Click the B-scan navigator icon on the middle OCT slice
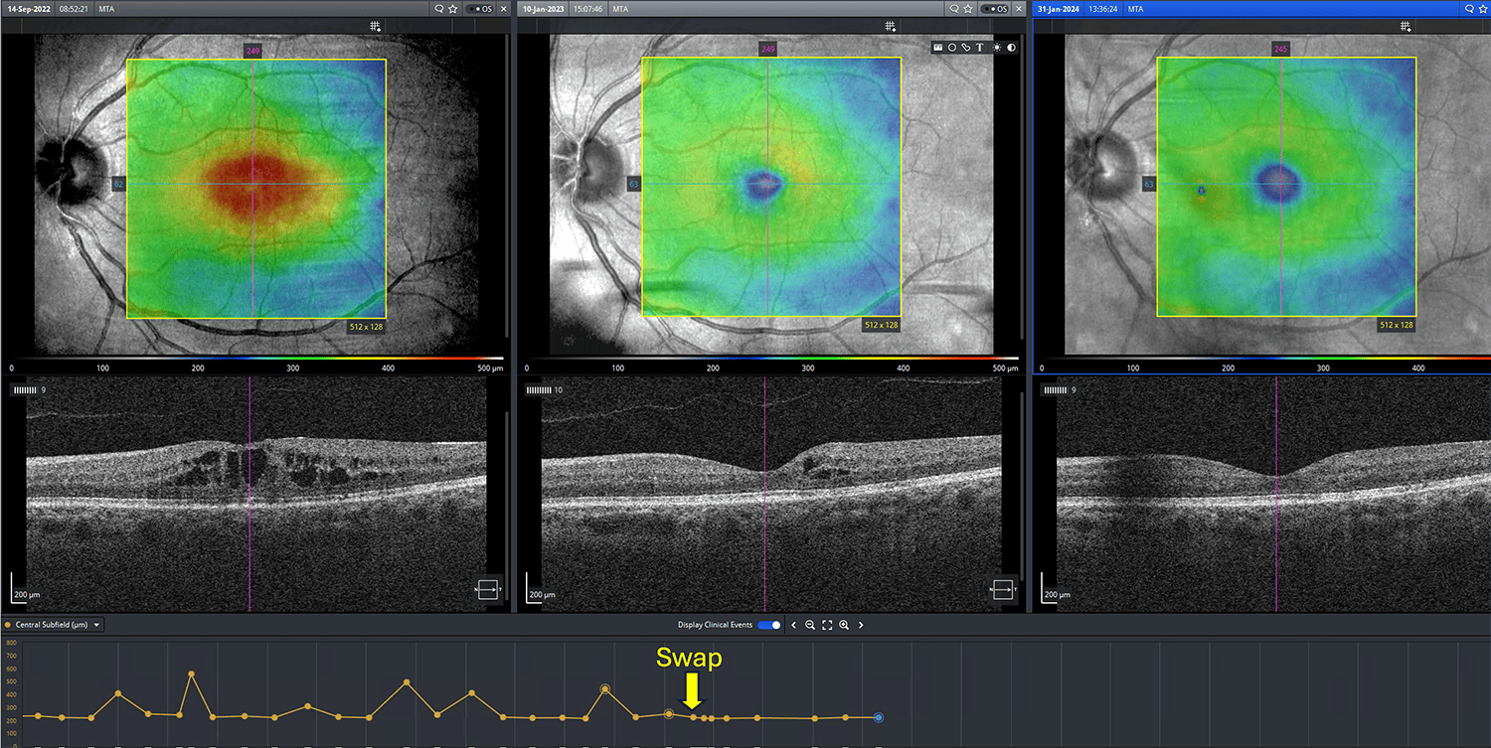Screen dimensions: 1491x748 [x=1003, y=588]
